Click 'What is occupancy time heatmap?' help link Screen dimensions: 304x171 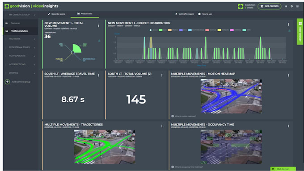(x=189, y=167)
